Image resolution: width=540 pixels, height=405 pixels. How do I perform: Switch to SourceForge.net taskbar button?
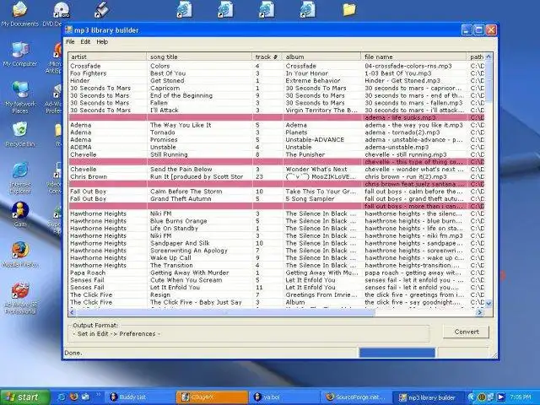point(356,397)
